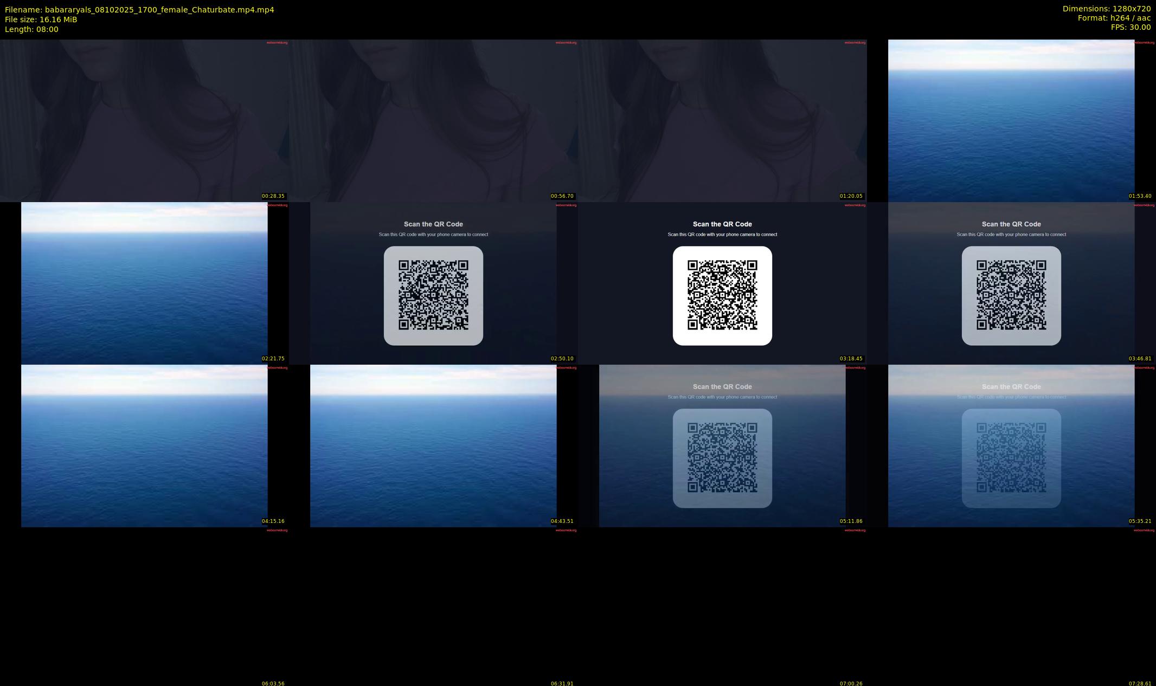Select the ocean thumbnail at 04:43.51
Viewport: 1156px width, 686px height.
point(433,445)
